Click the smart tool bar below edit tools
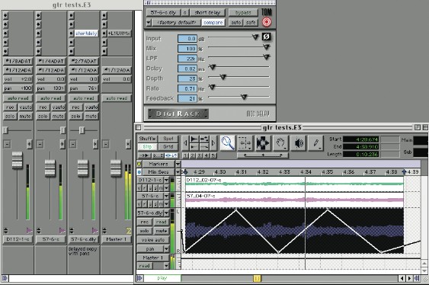429x285 pixels. 263,155
